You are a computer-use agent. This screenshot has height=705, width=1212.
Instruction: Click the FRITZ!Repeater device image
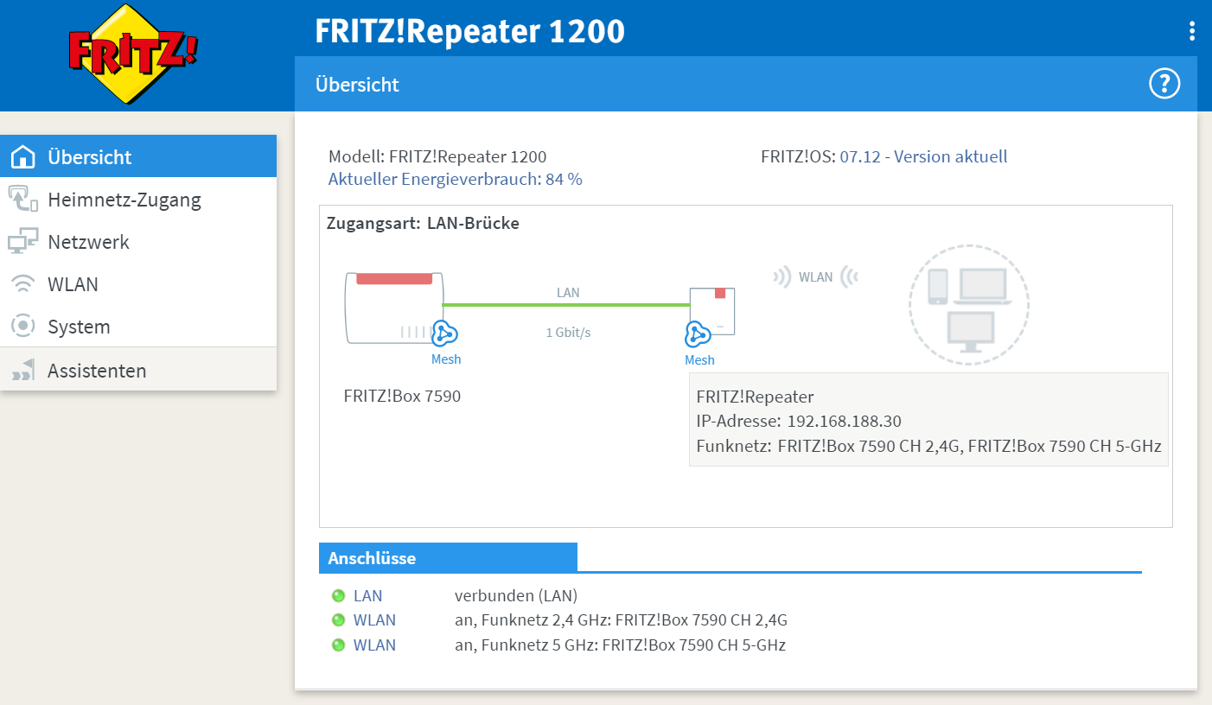click(713, 311)
